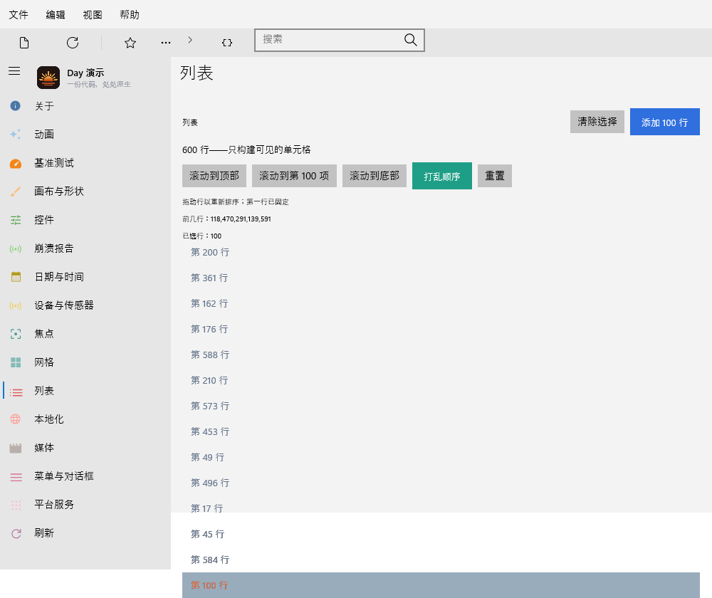
Task: Select list row 第 573 行
Action: [441, 406]
